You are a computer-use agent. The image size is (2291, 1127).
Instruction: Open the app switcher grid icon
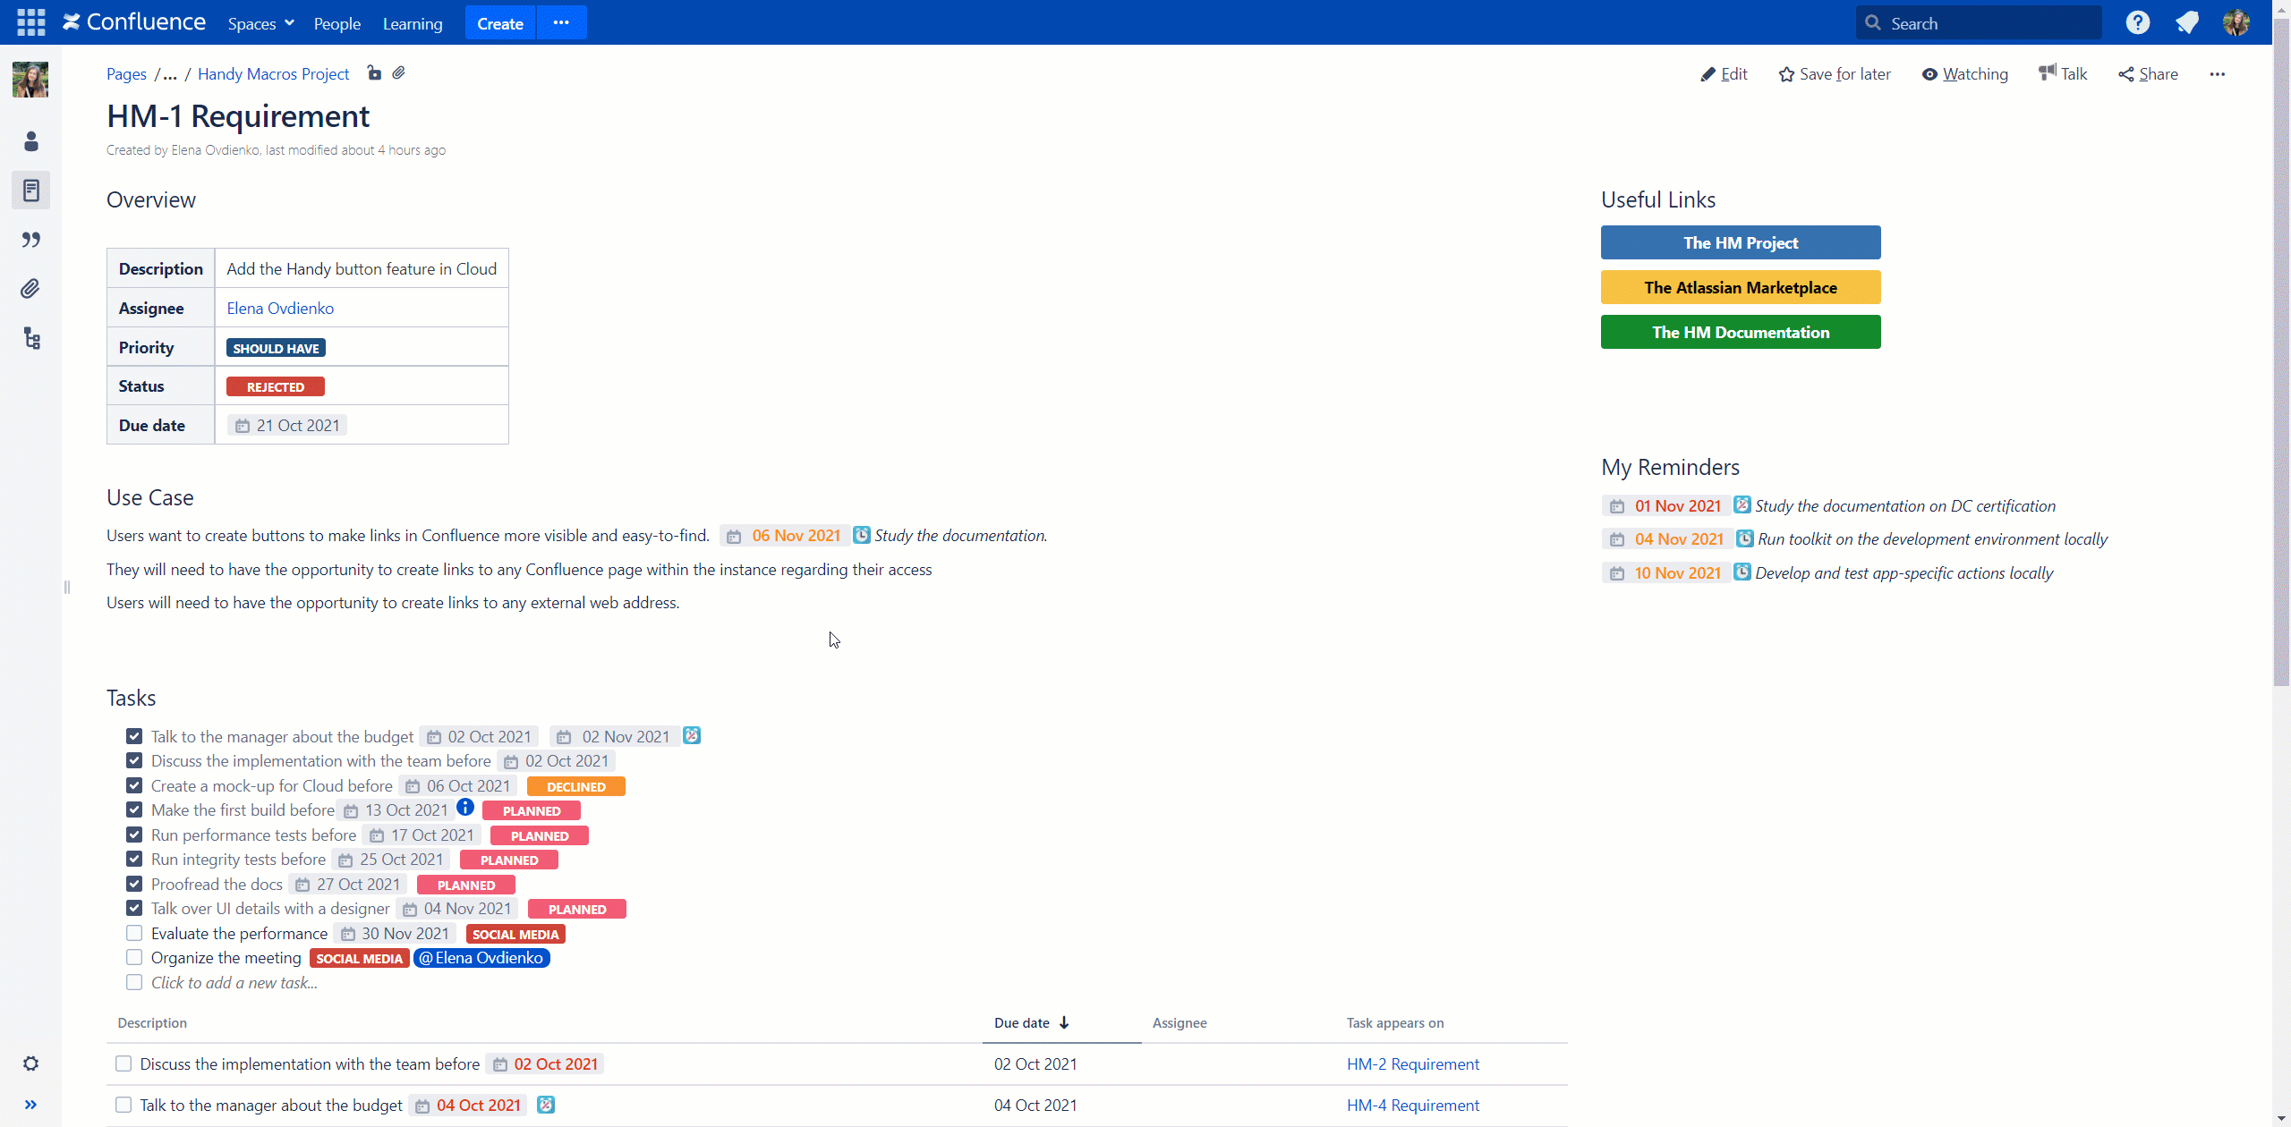point(30,22)
